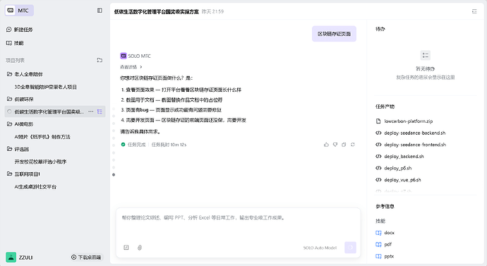Open the AI短片《纸手机》制作方法 task
487x266 pixels.
[x=42, y=137]
